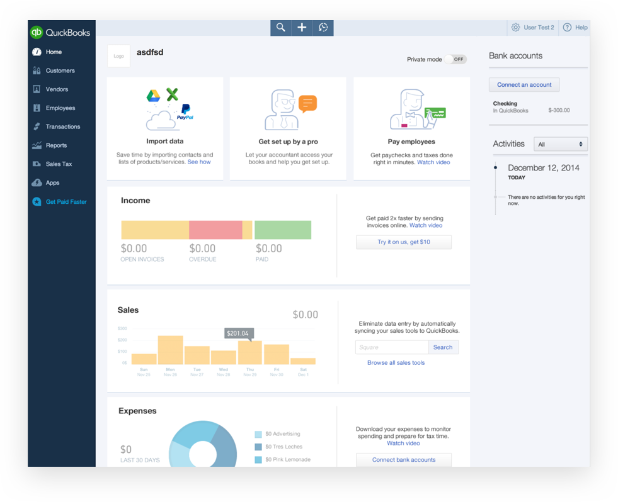
Task: Click the accountant pro illustration
Action: (x=291, y=110)
